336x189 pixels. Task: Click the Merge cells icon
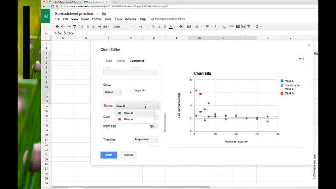click(x=197, y=27)
